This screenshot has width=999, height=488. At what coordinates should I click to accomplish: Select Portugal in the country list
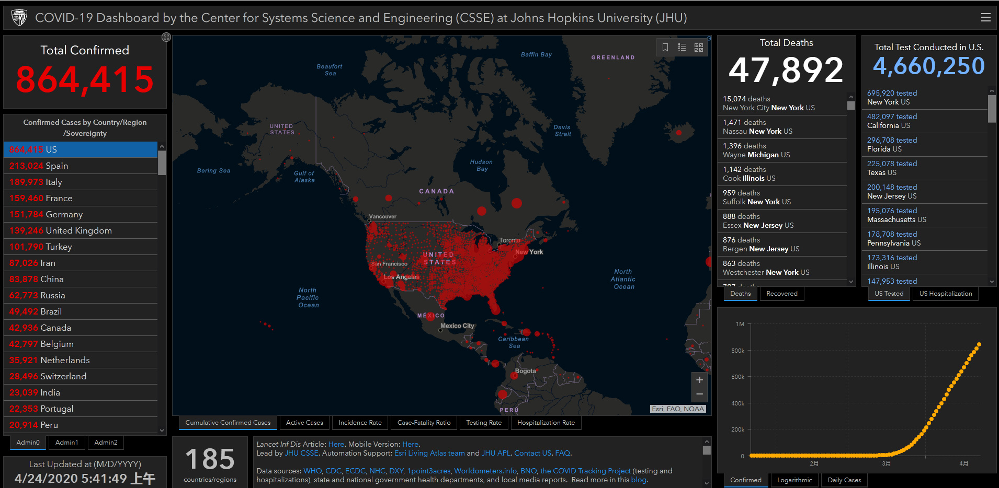coord(81,409)
